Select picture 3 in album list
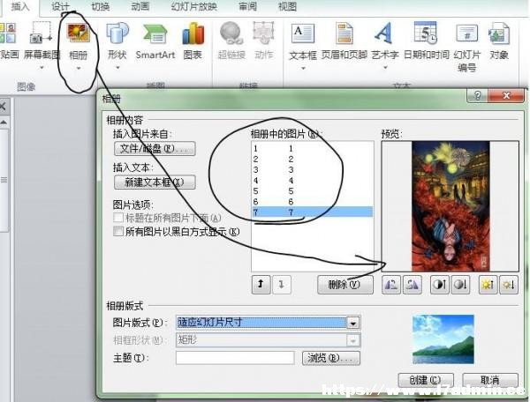The height and width of the screenshot is (402, 530). click(x=313, y=169)
